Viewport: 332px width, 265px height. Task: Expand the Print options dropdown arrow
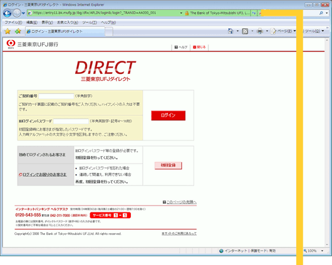(x=267, y=31)
